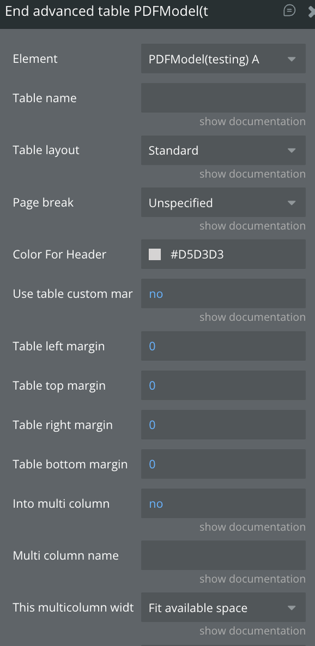Click the Table top margin value field
The height and width of the screenshot is (646, 315).
tap(223, 385)
